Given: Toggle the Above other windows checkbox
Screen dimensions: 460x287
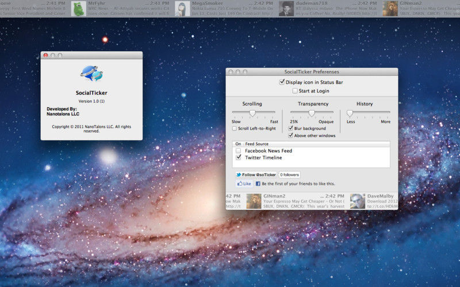Looking at the screenshot, I should point(290,135).
